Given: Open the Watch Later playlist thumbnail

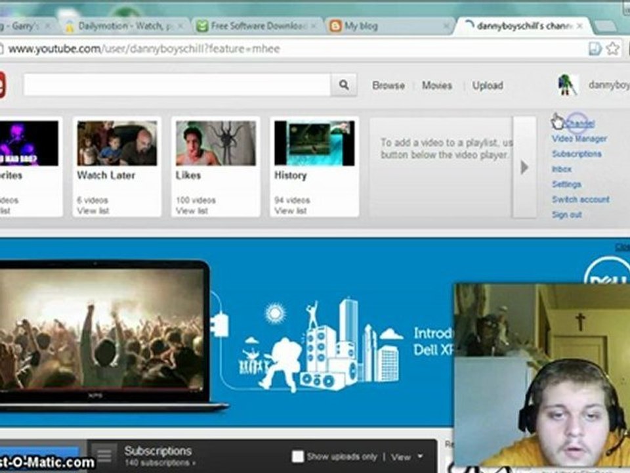Looking at the screenshot, I should pos(117,143).
